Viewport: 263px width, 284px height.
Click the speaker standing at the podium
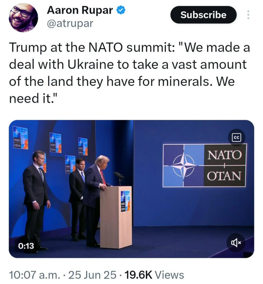(96, 189)
